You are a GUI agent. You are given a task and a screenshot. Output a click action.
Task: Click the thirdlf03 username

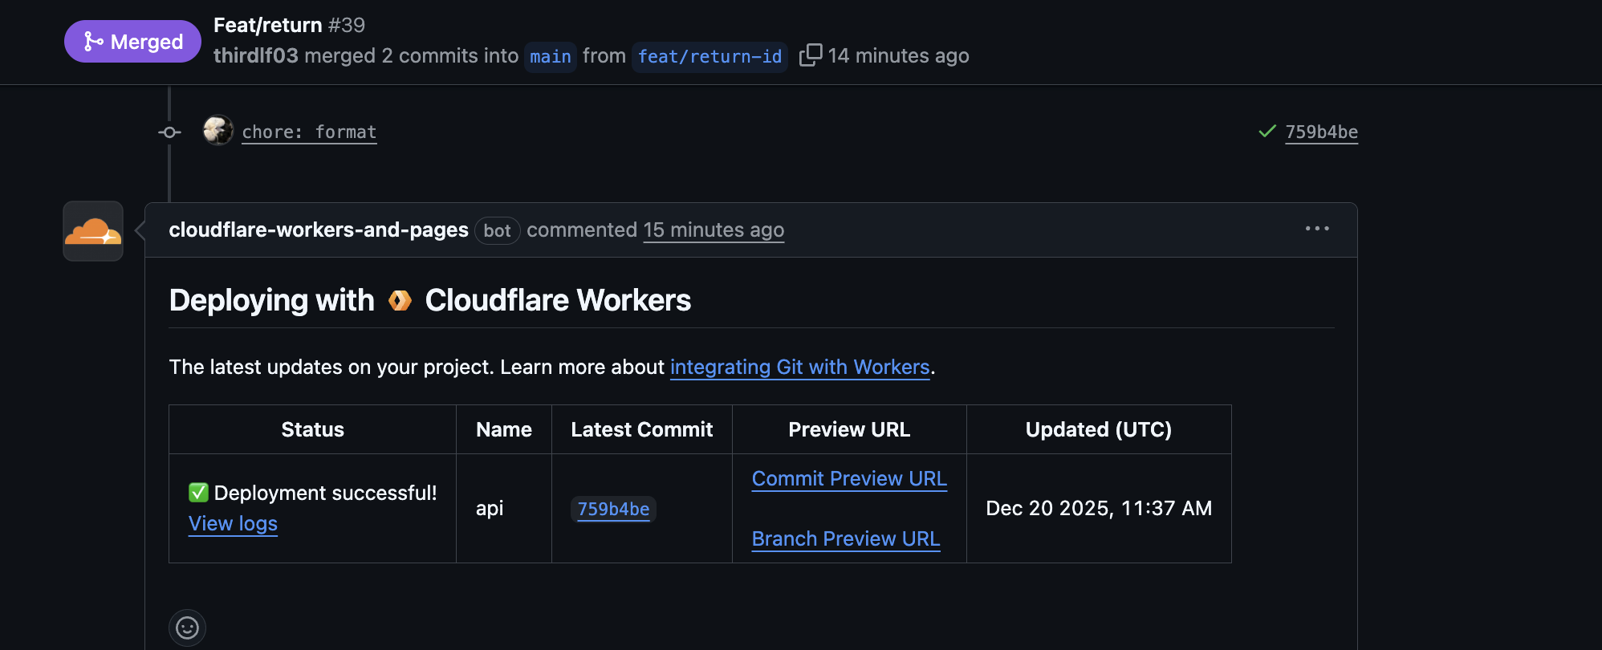[255, 55]
